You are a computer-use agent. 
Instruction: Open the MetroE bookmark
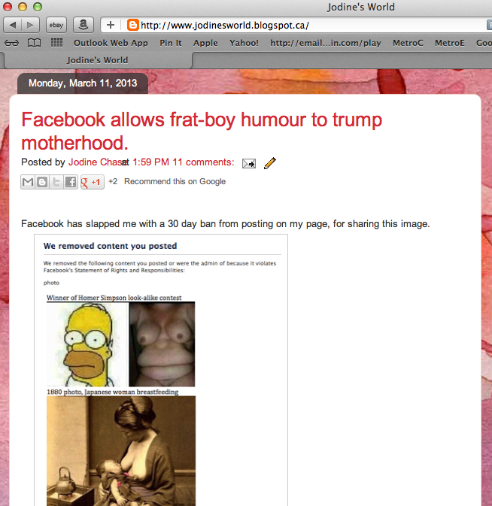449,43
